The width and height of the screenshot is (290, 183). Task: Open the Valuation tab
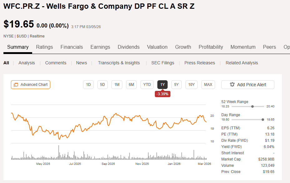point(157,47)
